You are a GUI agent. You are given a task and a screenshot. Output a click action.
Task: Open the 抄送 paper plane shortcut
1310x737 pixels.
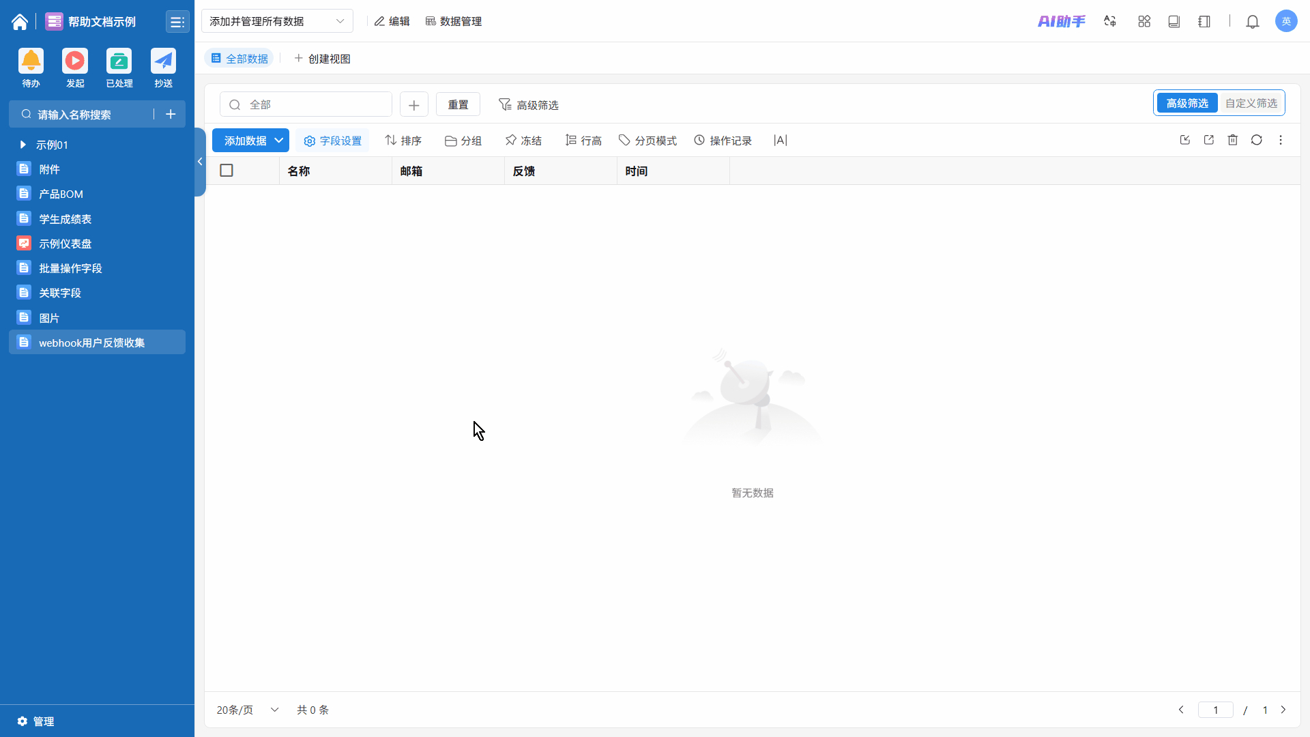pos(163,61)
